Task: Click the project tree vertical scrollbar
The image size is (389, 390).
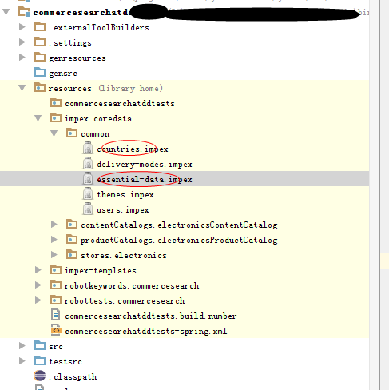Action: (375, 195)
